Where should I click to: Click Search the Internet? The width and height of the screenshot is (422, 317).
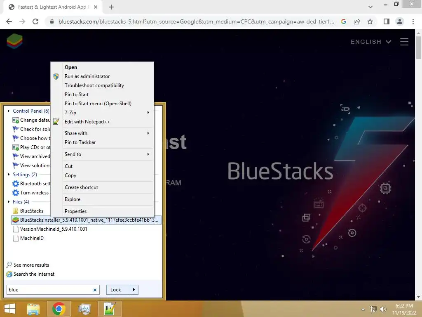click(34, 274)
